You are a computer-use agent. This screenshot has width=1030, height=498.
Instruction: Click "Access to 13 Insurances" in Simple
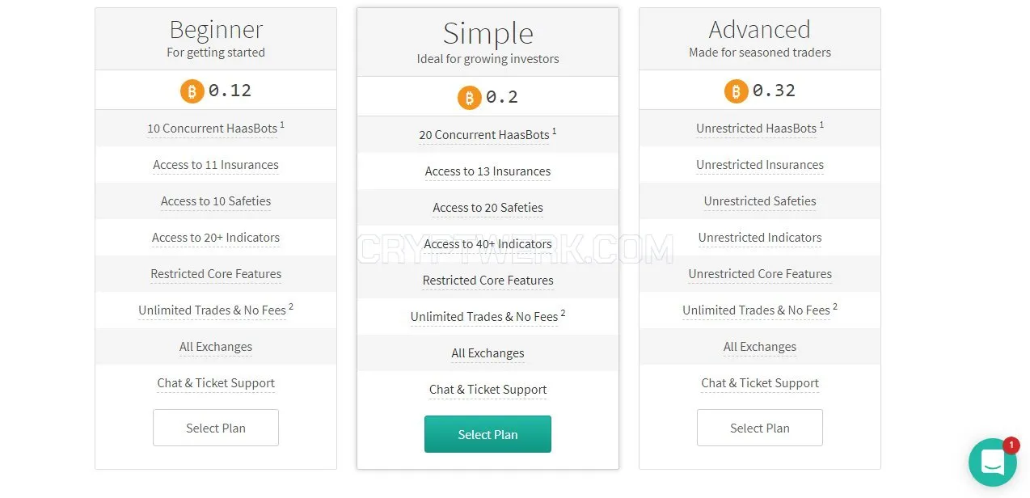tap(488, 171)
